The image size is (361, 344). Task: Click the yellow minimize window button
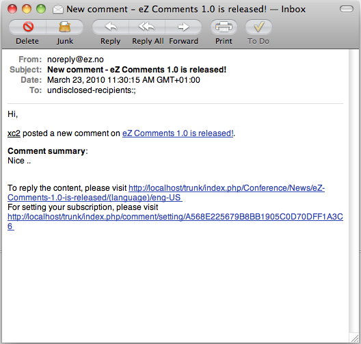click(x=27, y=9)
